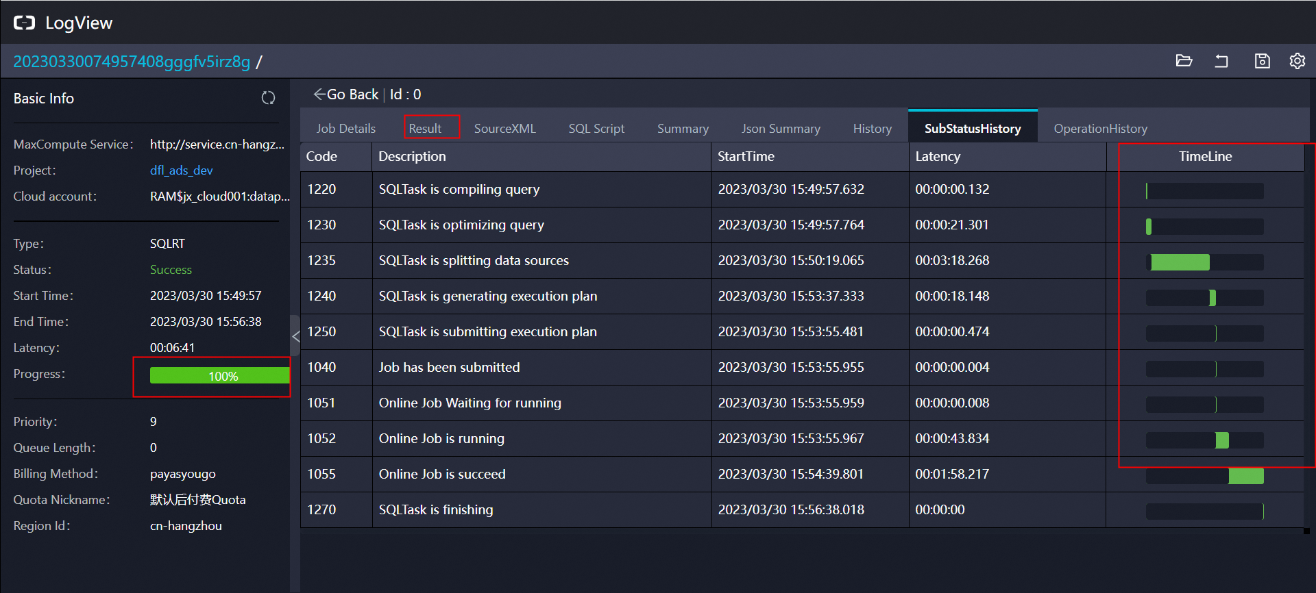Click timeline bar for Online Job is running

(x=1222, y=440)
